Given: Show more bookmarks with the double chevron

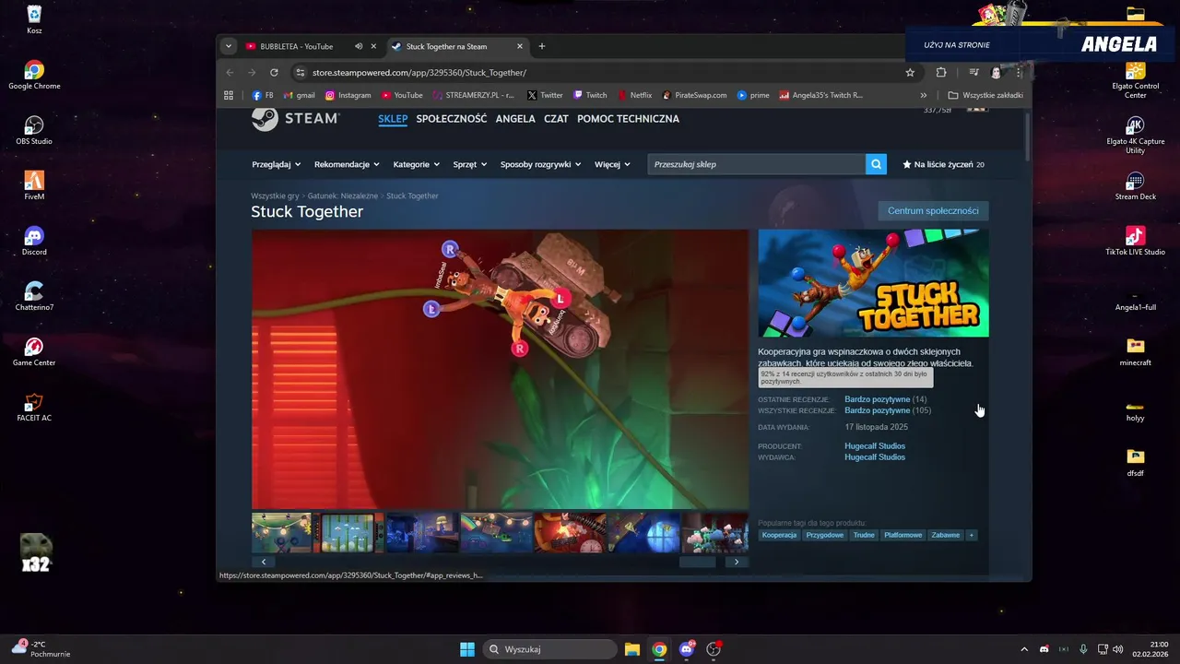Looking at the screenshot, I should pyautogui.click(x=924, y=95).
